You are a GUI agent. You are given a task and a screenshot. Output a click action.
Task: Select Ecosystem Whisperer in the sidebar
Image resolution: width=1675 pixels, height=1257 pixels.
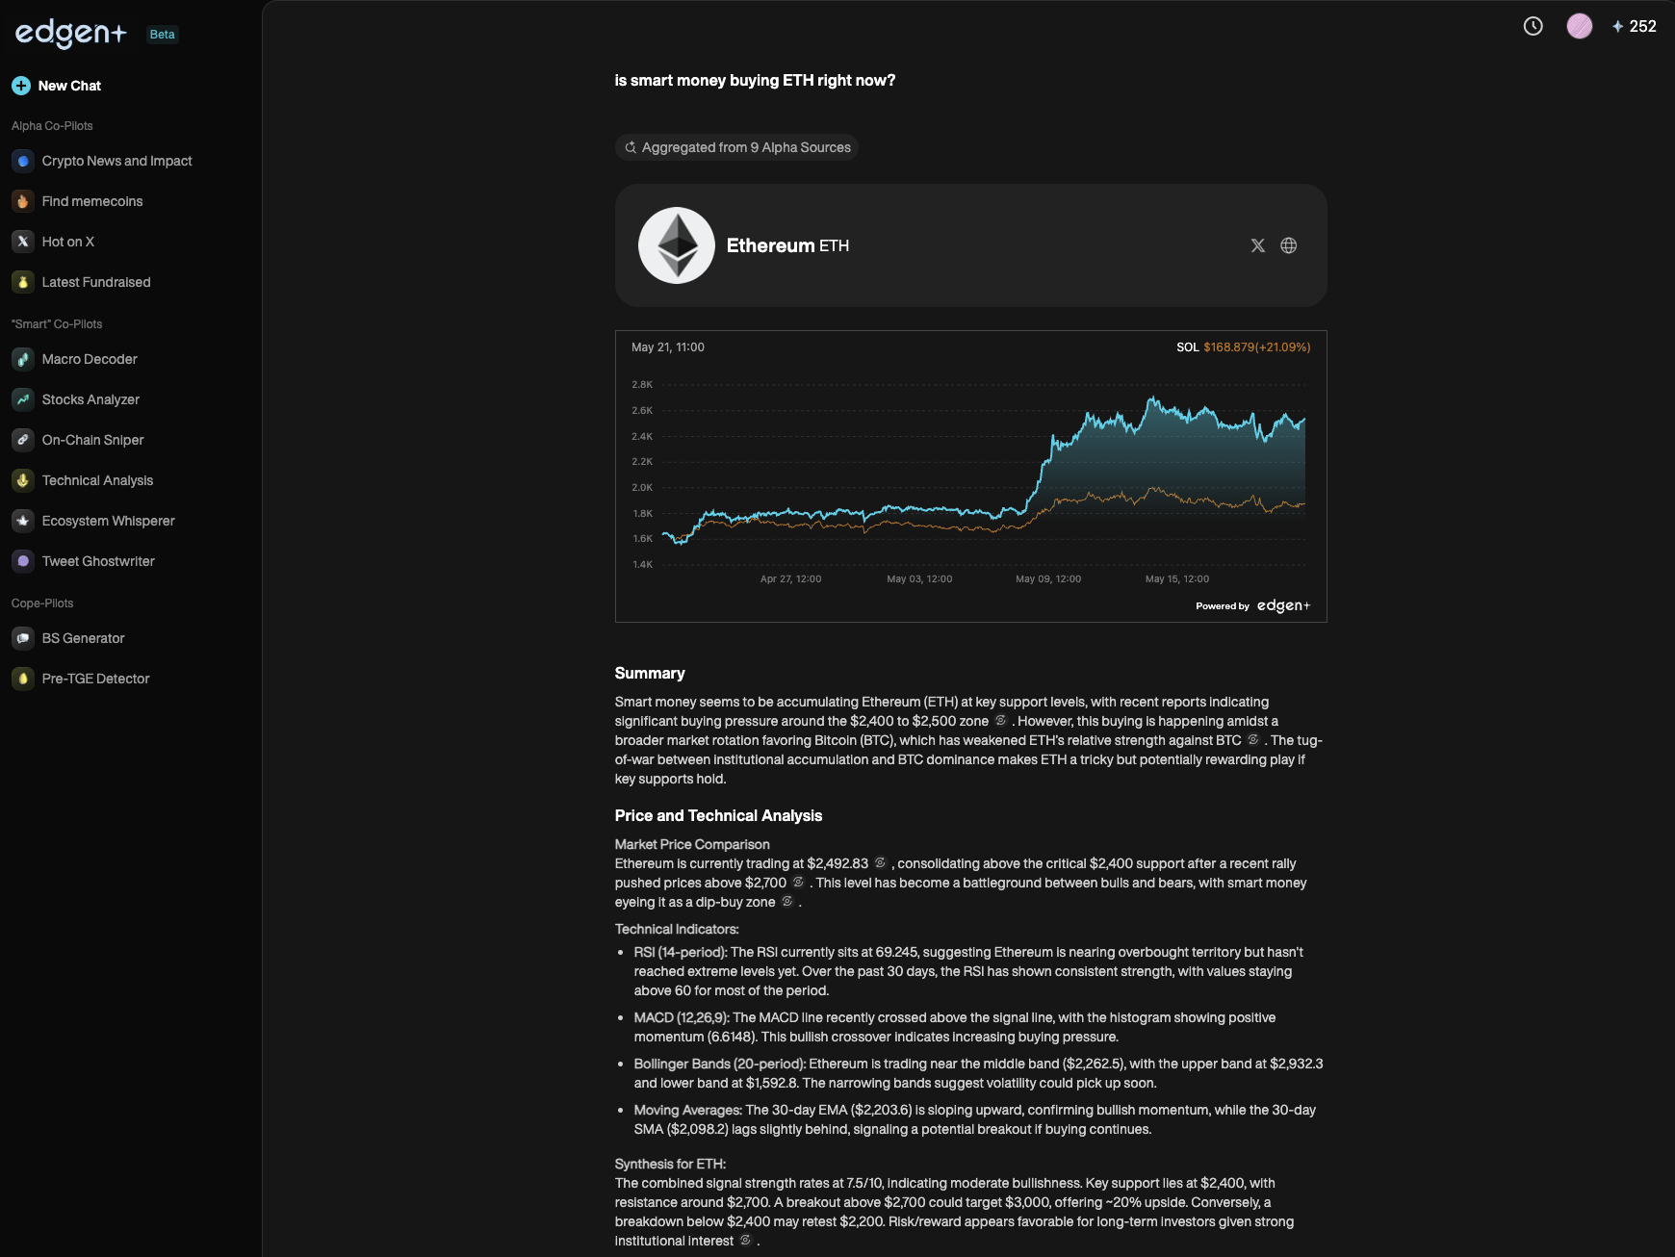[x=108, y=521]
